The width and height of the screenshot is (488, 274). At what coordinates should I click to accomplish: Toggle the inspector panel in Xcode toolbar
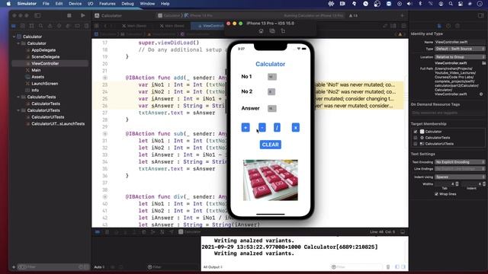480,15
